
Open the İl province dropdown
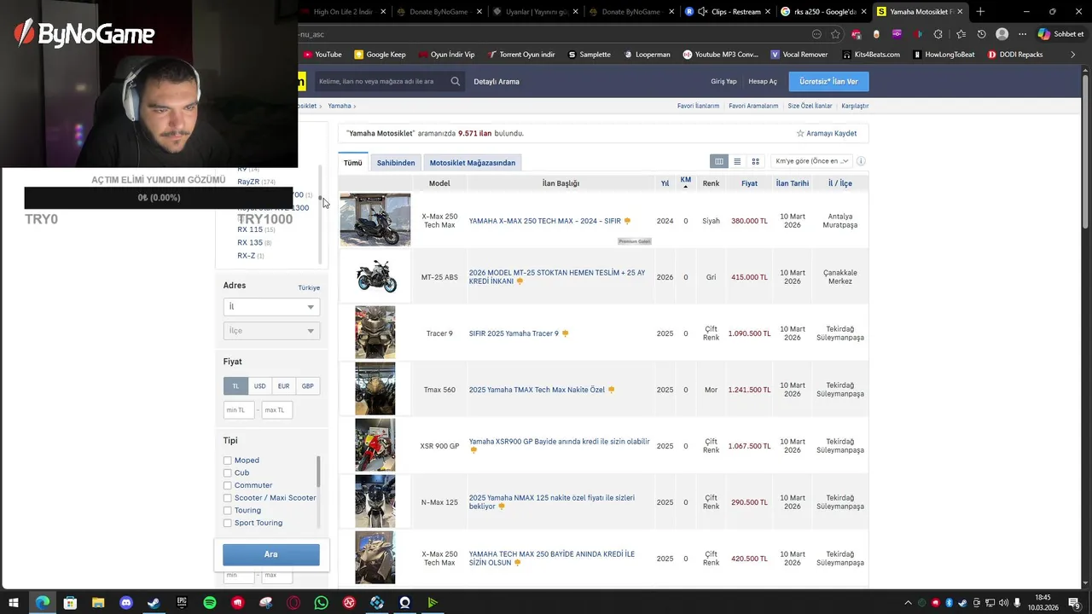pos(271,307)
